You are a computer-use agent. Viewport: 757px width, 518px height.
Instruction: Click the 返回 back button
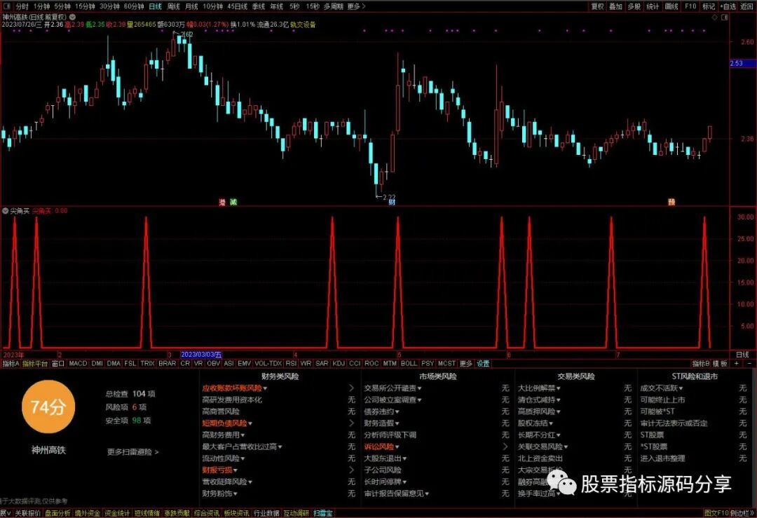tap(747, 6)
